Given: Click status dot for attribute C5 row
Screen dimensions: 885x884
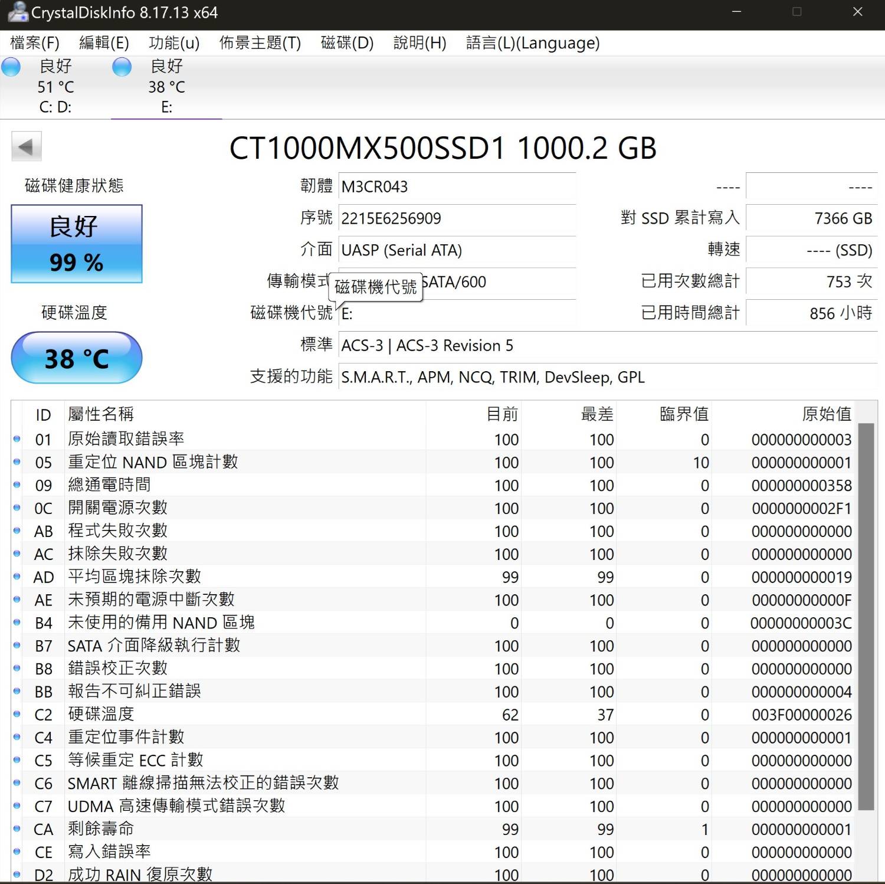Looking at the screenshot, I should 17,760.
